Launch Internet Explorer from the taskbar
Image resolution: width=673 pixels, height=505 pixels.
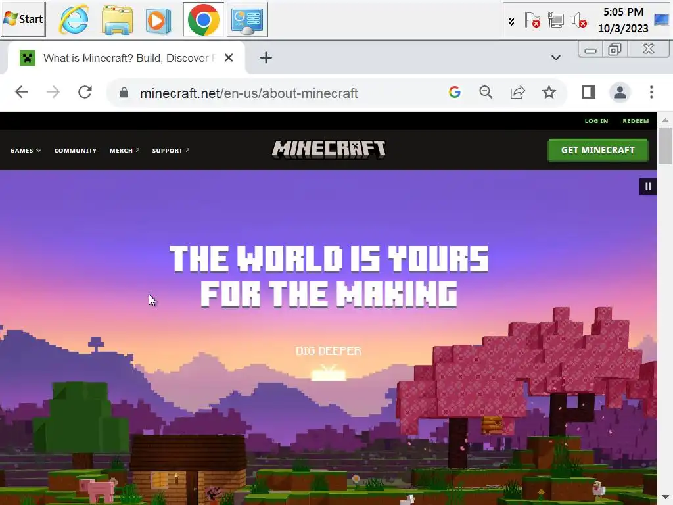(x=74, y=20)
